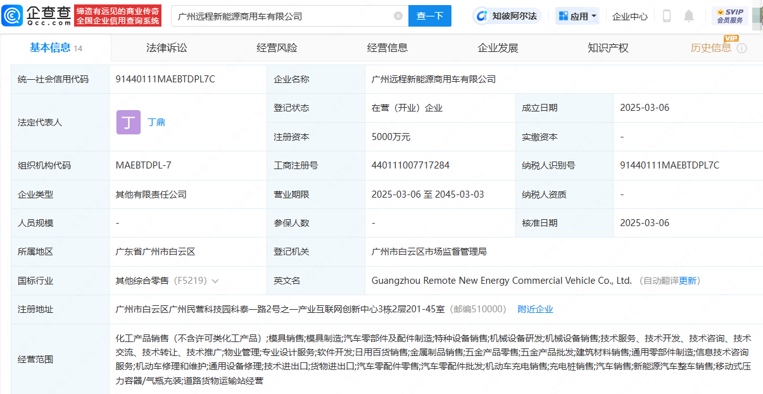Select the 登记状态 value 在营（开业）企业
The height and width of the screenshot is (394, 763).
[x=407, y=108]
